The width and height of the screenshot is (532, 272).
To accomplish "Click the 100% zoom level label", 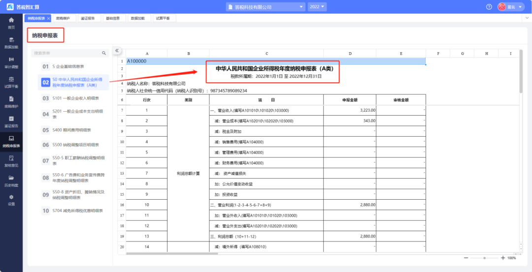I will click(x=512, y=258).
